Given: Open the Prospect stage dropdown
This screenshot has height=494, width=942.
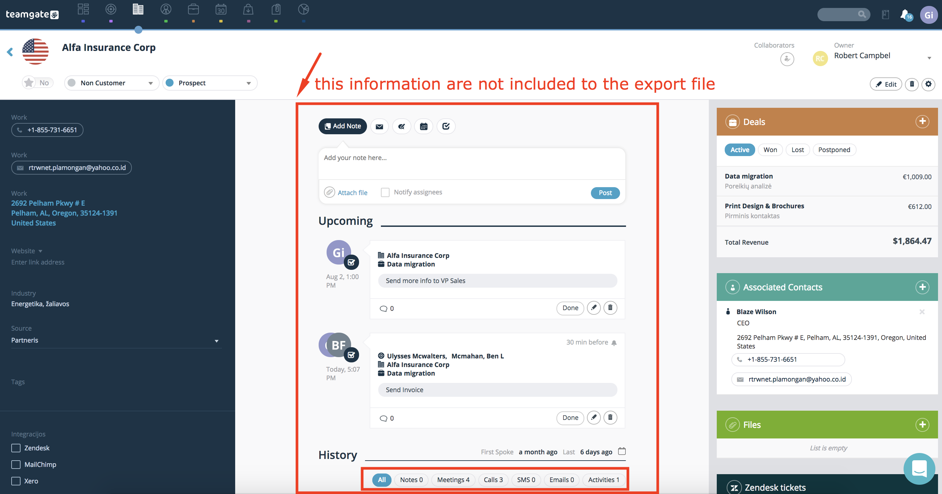Looking at the screenshot, I should coord(210,83).
